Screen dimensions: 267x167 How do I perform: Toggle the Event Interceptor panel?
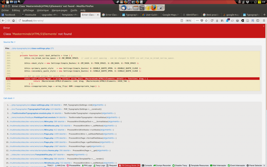coord(236,165)
